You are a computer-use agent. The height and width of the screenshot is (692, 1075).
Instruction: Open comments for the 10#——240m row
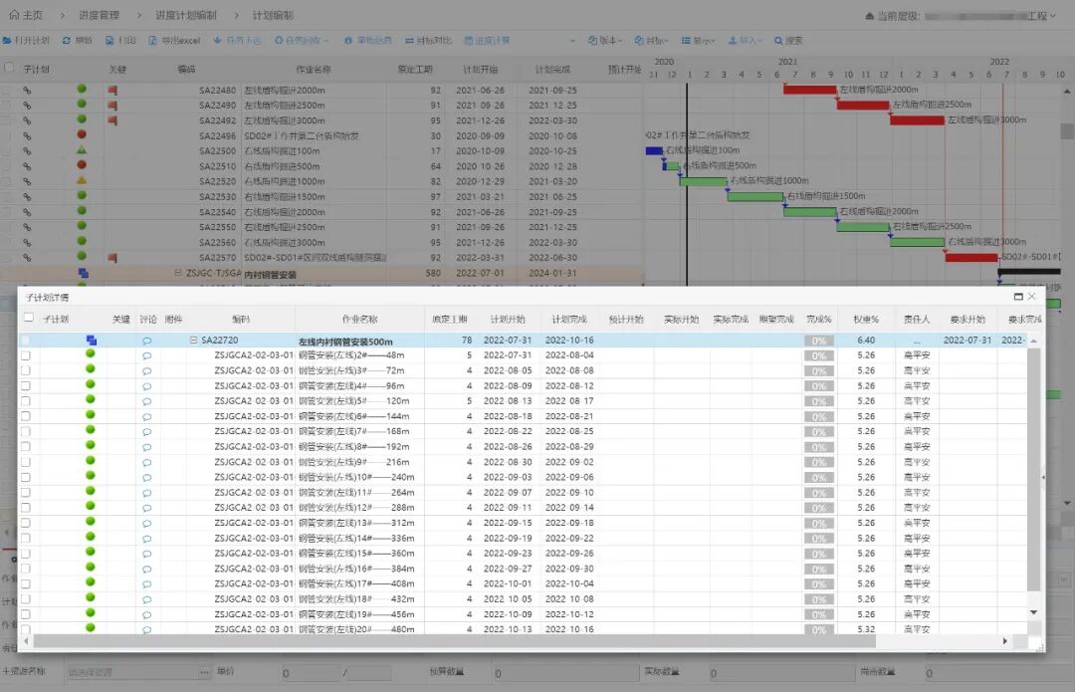click(x=146, y=478)
